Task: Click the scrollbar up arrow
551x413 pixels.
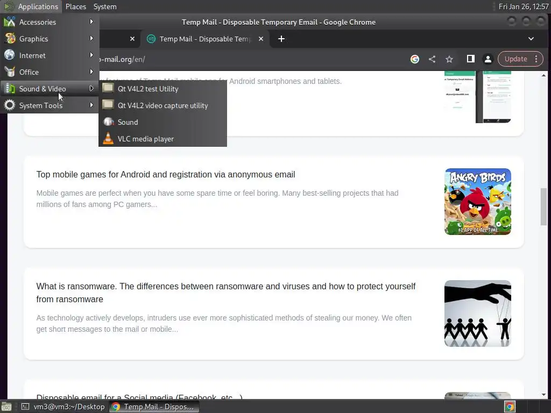Action: (x=543, y=75)
